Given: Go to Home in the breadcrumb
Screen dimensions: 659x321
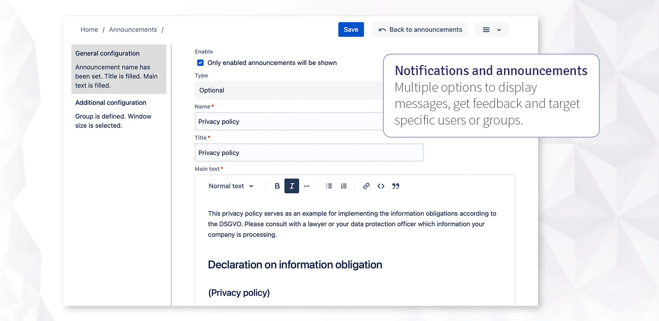Looking at the screenshot, I should pyautogui.click(x=89, y=30).
